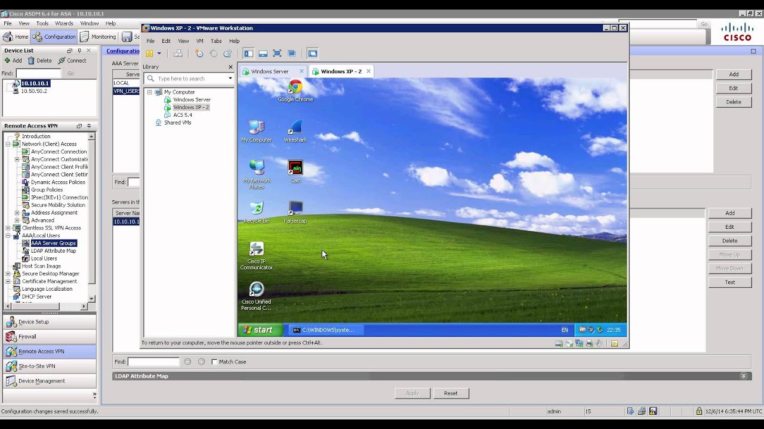Click ASDM Home toolbar button
The height and width of the screenshot is (429, 764).
coord(16,37)
